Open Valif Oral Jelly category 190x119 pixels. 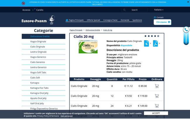coord(37,103)
